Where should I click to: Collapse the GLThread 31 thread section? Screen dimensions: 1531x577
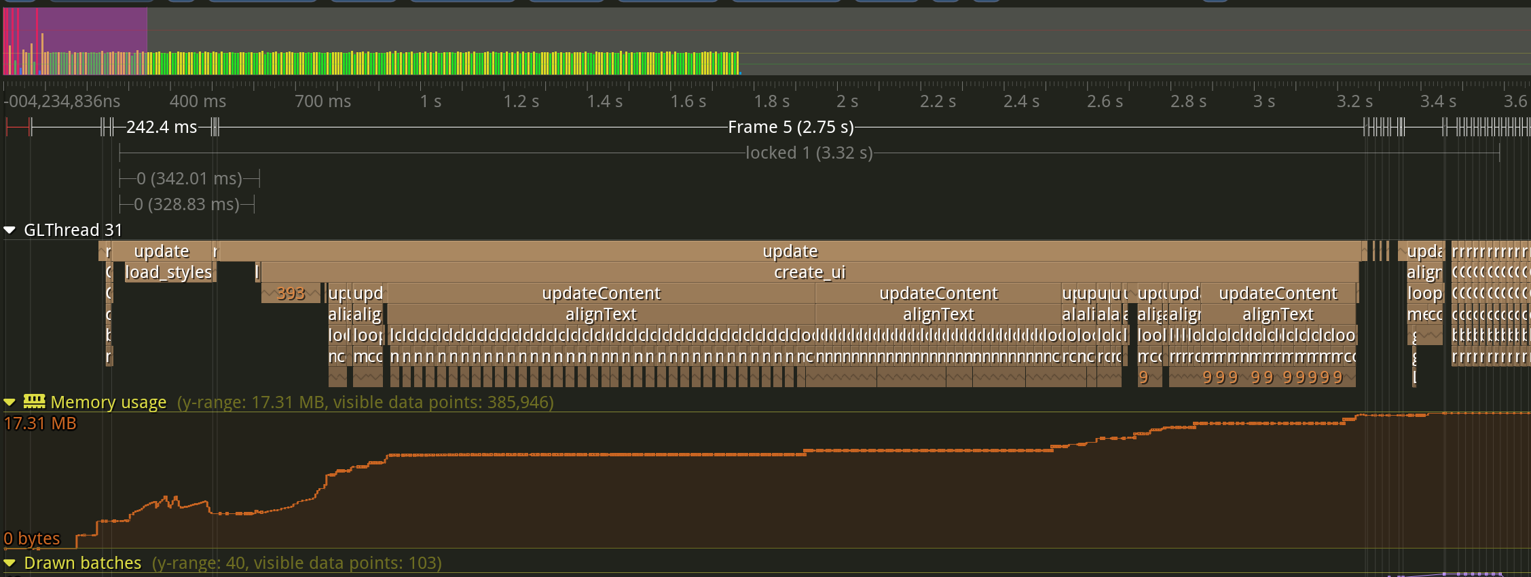click(10, 231)
